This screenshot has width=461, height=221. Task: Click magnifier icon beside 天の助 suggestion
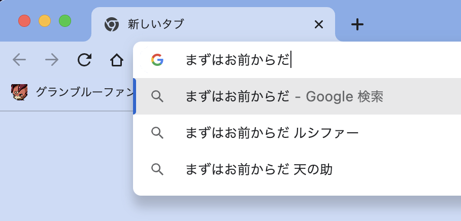157,169
